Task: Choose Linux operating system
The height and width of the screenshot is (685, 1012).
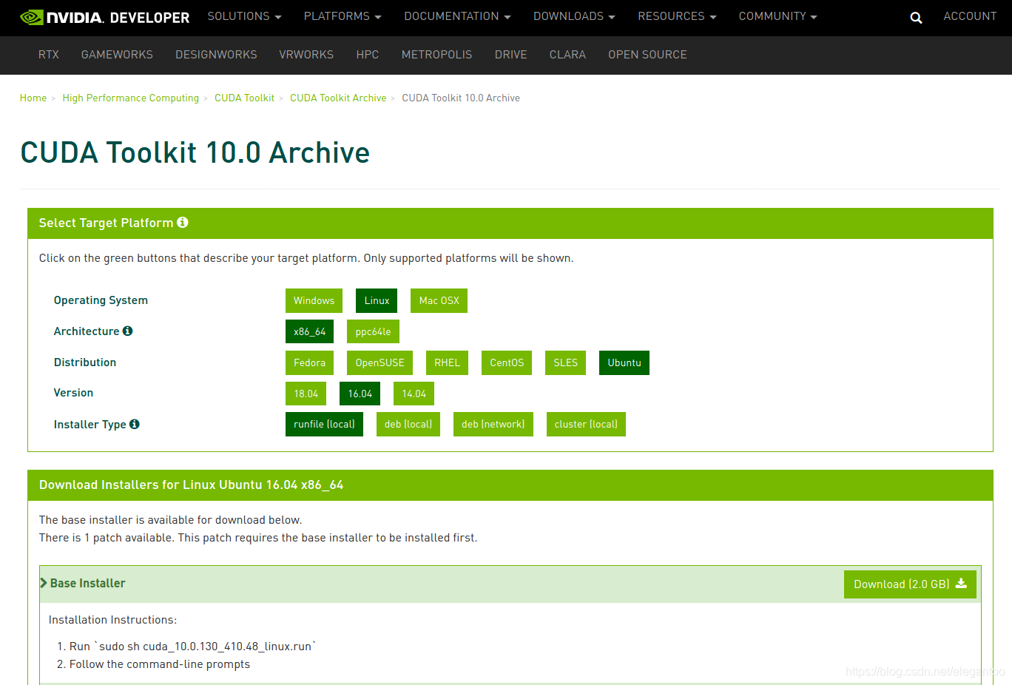Action: tap(377, 300)
